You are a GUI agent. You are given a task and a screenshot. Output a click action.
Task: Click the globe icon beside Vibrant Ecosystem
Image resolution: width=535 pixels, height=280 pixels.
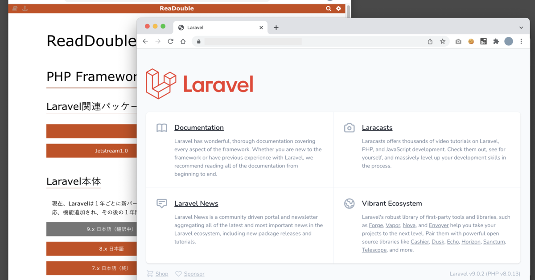click(x=350, y=204)
